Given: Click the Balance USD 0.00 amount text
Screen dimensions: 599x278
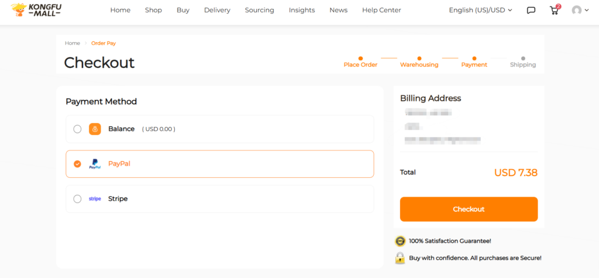Looking at the screenshot, I should 159,129.
